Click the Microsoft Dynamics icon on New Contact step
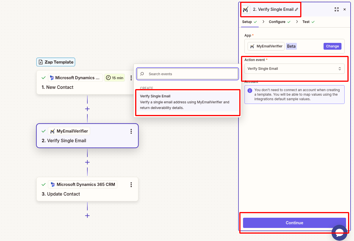The width and height of the screenshot is (354, 241). pos(53,77)
